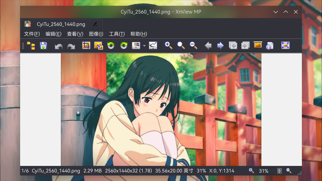Go to next image with forward arrow
The height and width of the screenshot is (181, 322).
[x=220, y=46]
